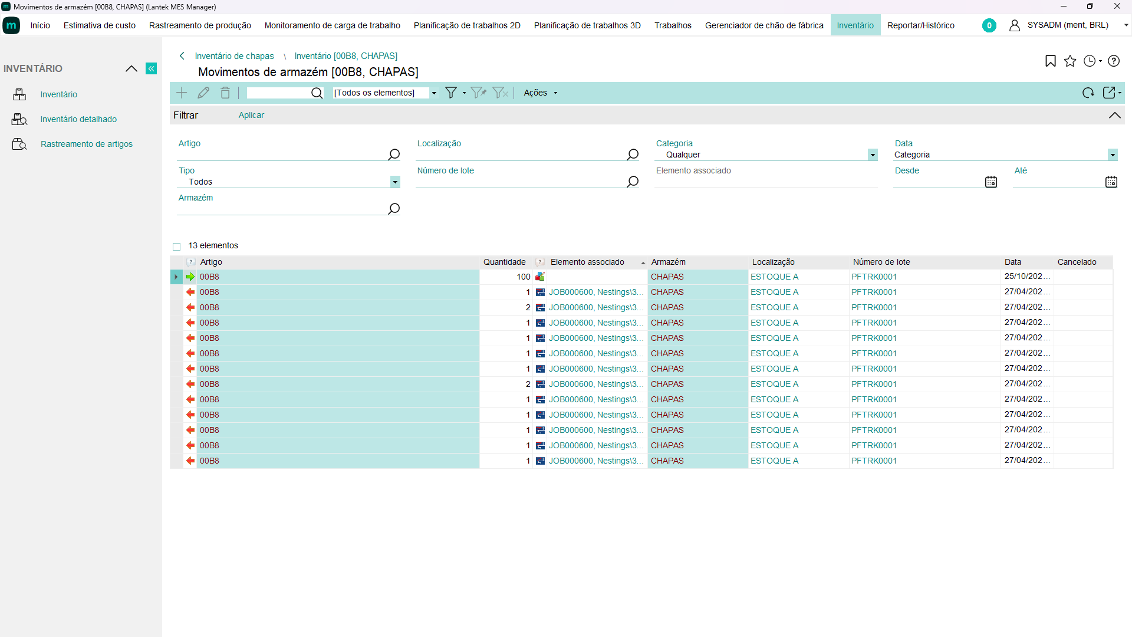Click the Artigo filter input field

coord(282,155)
